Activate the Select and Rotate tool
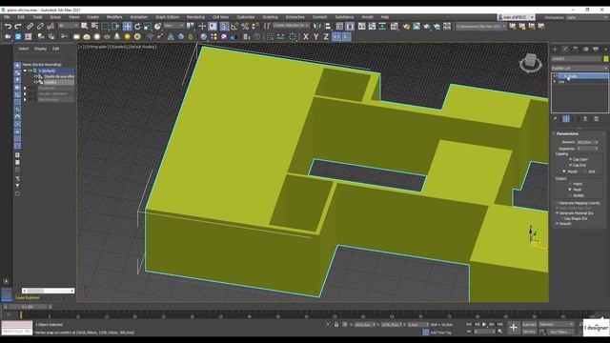This screenshot has width=610, height=343. 137,27
